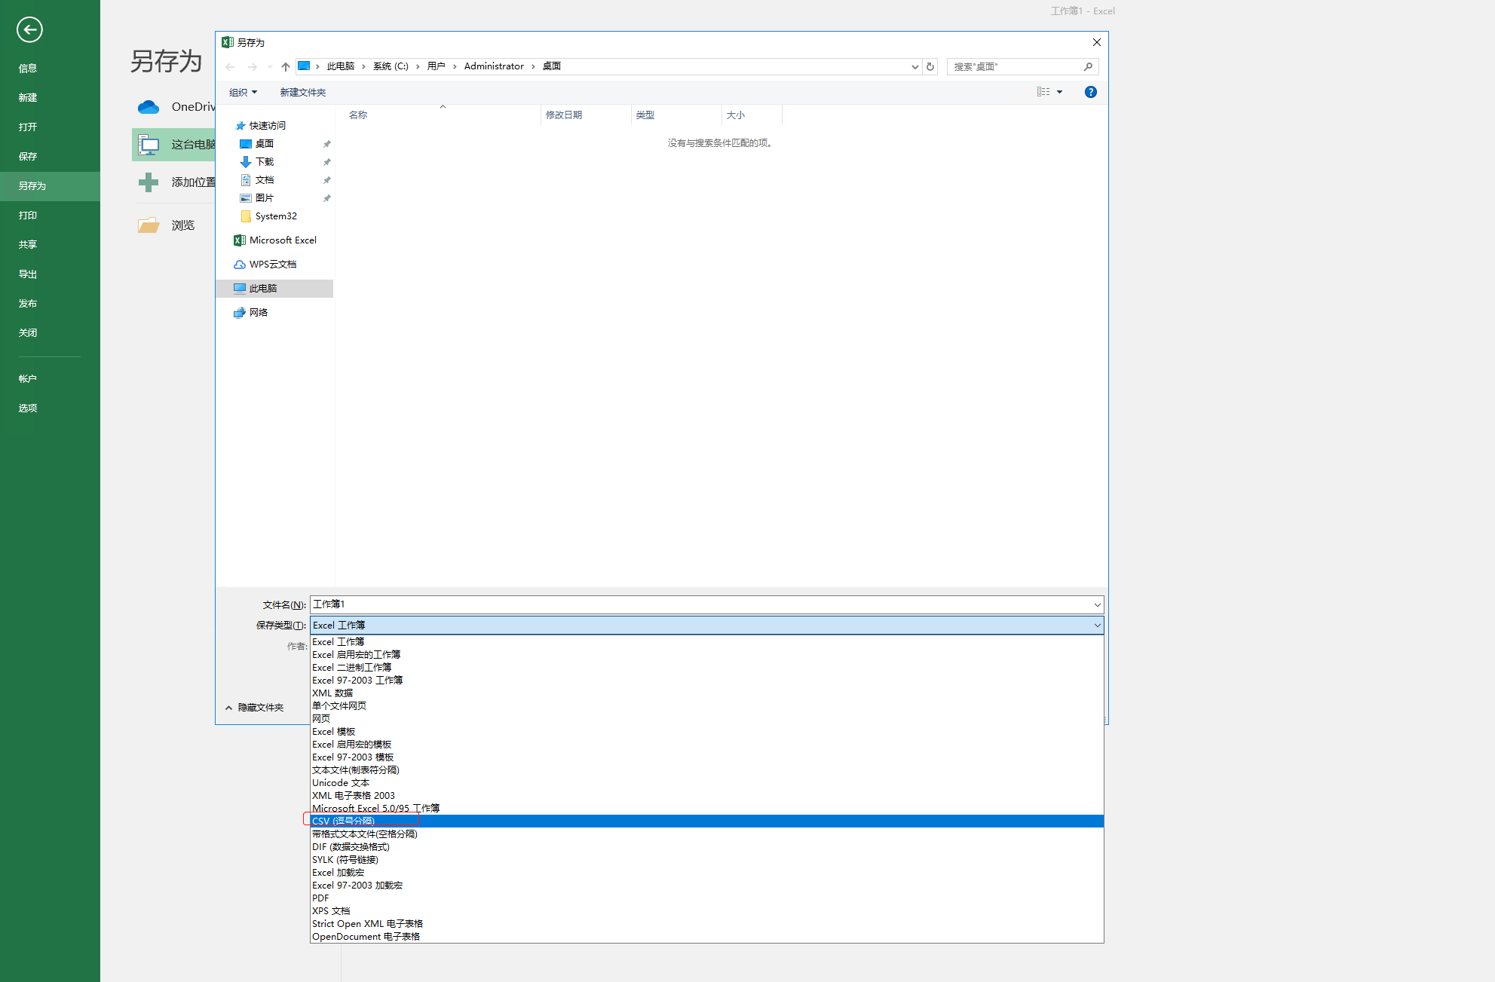The height and width of the screenshot is (982, 1495).
Task: Click the change view layout icon
Action: coord(1043,92)
